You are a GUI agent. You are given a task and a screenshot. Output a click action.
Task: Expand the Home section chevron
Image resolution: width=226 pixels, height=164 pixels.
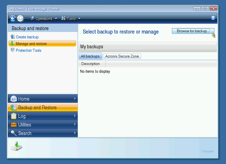pos(75,99)
